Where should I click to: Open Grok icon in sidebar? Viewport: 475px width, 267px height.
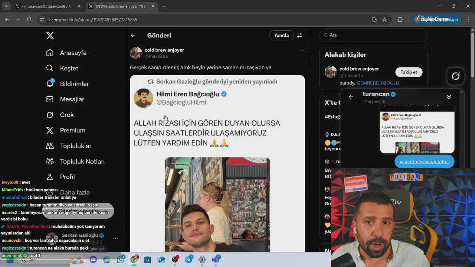coord(50,115)
